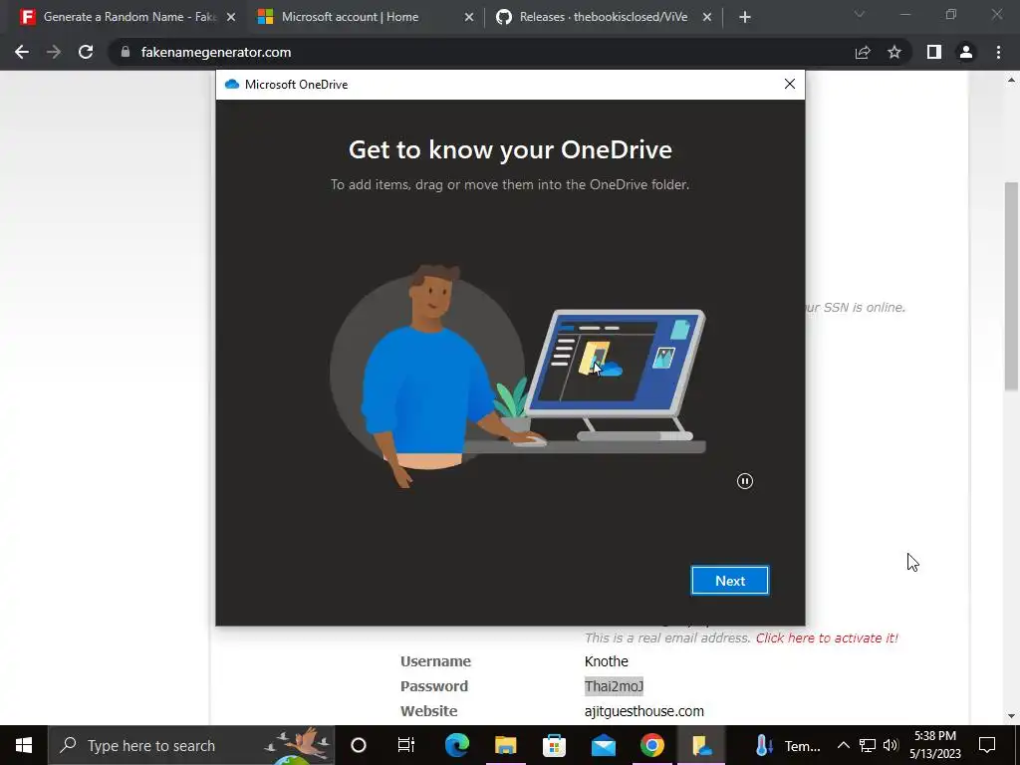Open a new browser tab
The height and width of the screenshot is (765, 1020).
[x=745, y=18]
